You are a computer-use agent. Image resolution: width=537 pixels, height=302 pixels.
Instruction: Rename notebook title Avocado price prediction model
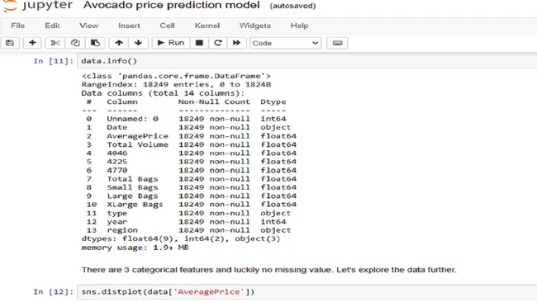pos(172,6)
